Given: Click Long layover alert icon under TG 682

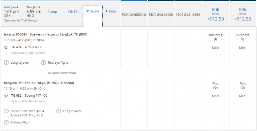Looking at the screenshot, I should click(x=58, y=111).
